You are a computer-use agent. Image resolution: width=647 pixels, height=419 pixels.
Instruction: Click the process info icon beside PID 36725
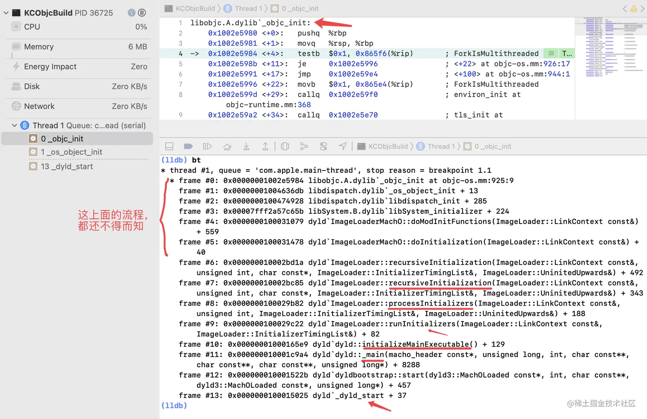pos(131,13)
